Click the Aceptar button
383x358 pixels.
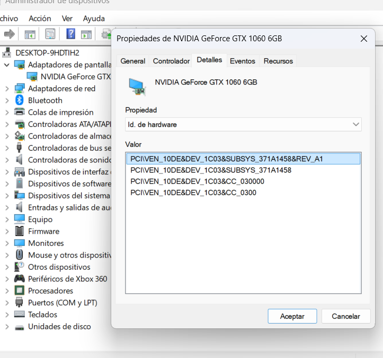pyautogui.click(x=292, y=316)
